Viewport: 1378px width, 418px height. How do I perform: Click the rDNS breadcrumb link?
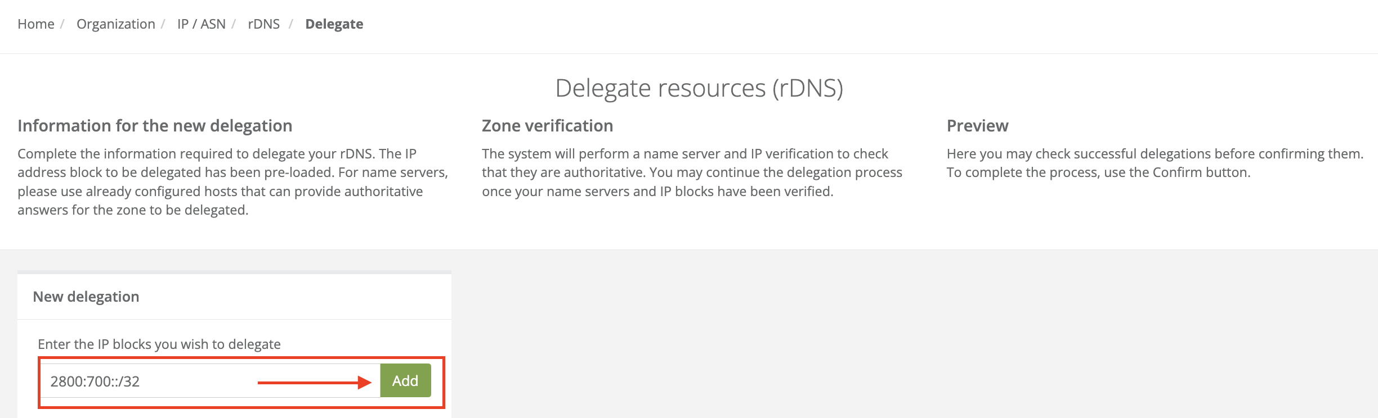[x=263, y=24]
